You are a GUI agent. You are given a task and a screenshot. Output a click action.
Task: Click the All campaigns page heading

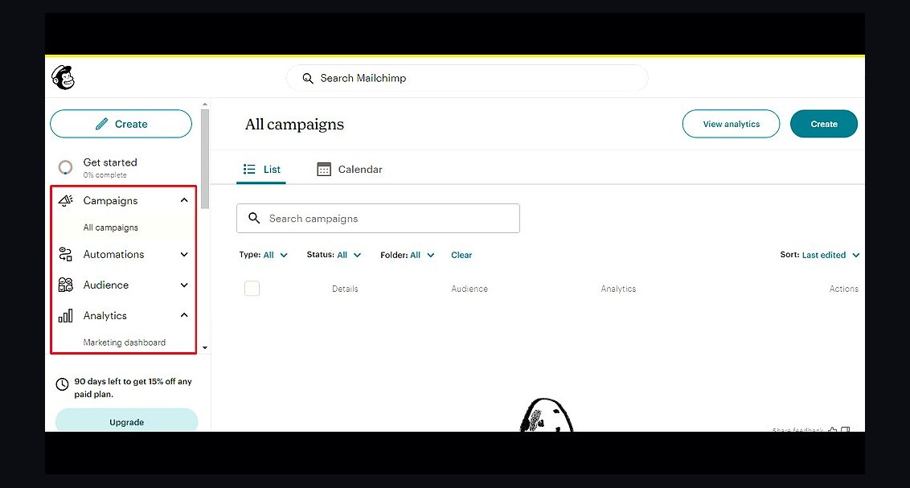pyautogui.click(x=294, y=124)
